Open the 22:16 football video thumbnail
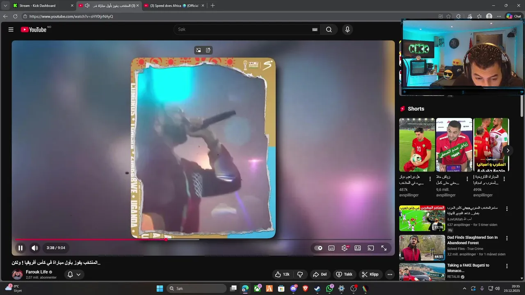The image size is (525, 295). [422, 218]
